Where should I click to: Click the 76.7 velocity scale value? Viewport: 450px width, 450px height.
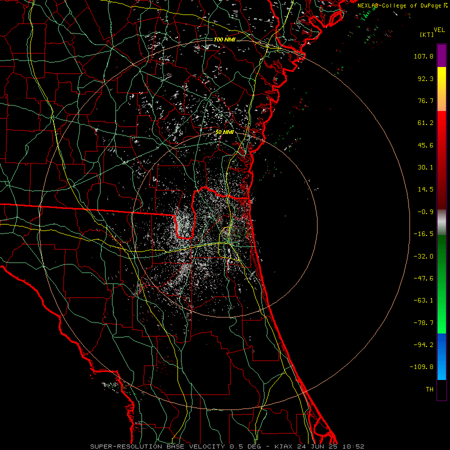[425, 100]
